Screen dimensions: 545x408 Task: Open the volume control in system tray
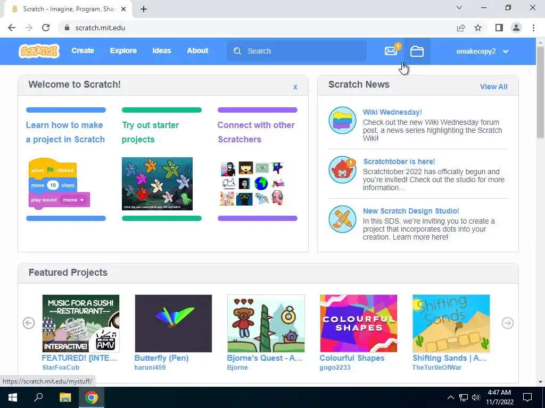coord(476,397)
